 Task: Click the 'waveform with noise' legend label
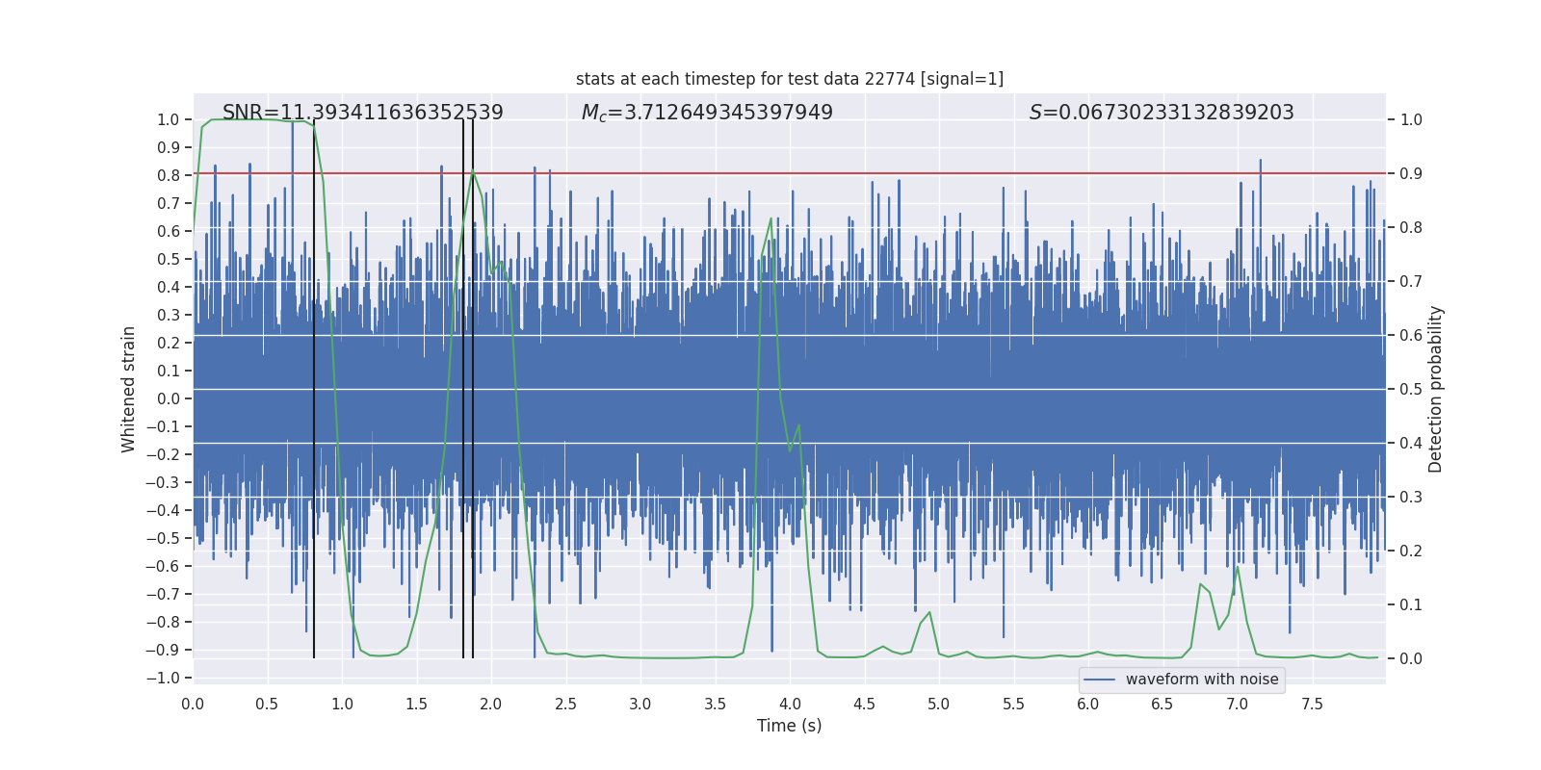(x=1202, y=680)
